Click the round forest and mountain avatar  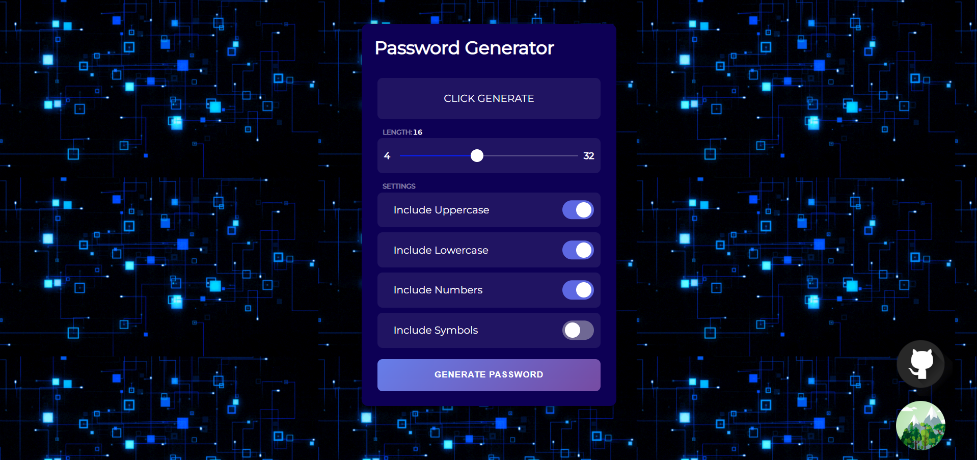tap(920, 425)
